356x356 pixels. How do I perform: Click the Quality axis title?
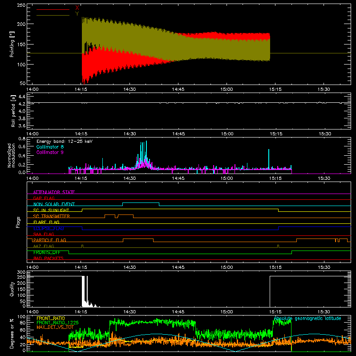[x=12, y=289]
